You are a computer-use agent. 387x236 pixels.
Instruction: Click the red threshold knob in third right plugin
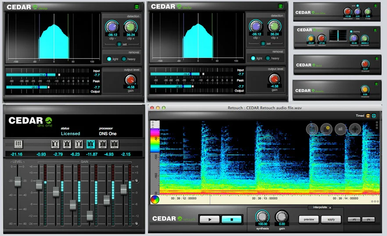365,64
